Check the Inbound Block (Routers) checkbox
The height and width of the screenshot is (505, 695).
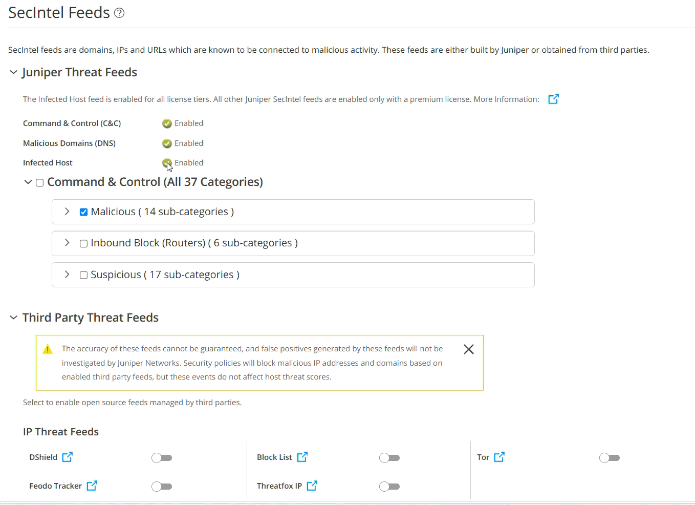point(83,244)
